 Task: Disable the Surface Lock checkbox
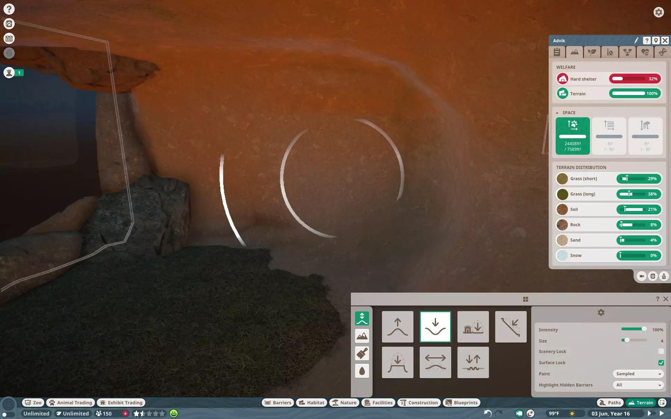(661, 362)
